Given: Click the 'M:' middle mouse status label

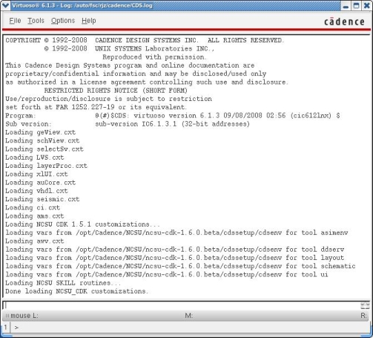Looking at the screenshot, I should pyautogui.click(x=189, y=316).
